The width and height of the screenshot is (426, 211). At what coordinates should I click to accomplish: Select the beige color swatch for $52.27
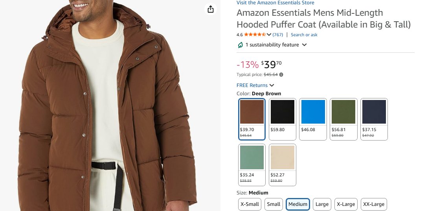pyautogui.click(x=283, y=165)
